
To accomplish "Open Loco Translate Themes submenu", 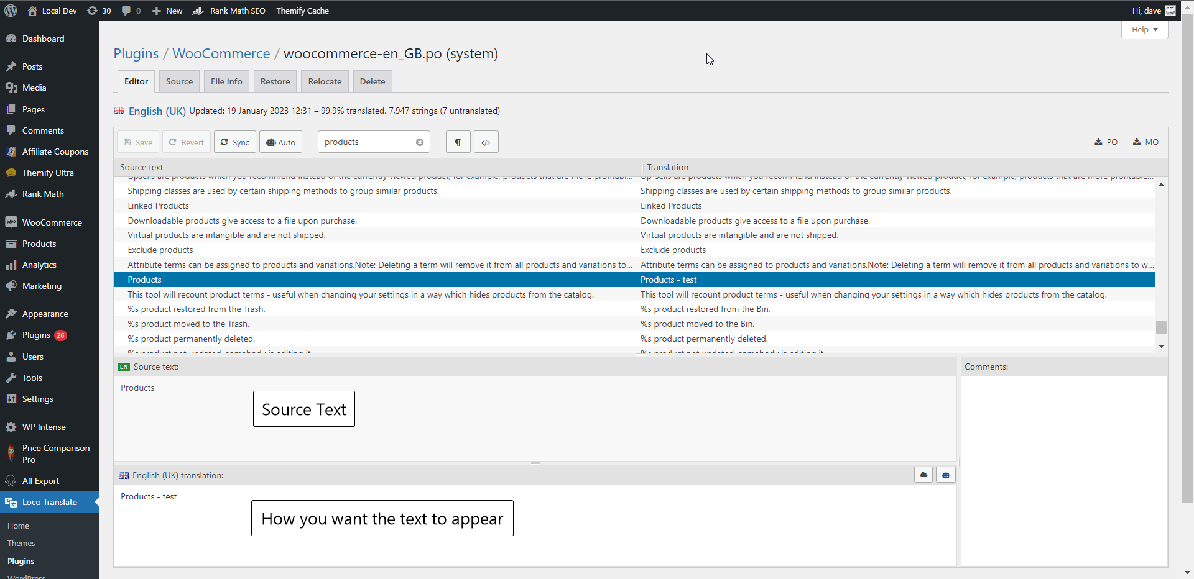I will [21, 543].
